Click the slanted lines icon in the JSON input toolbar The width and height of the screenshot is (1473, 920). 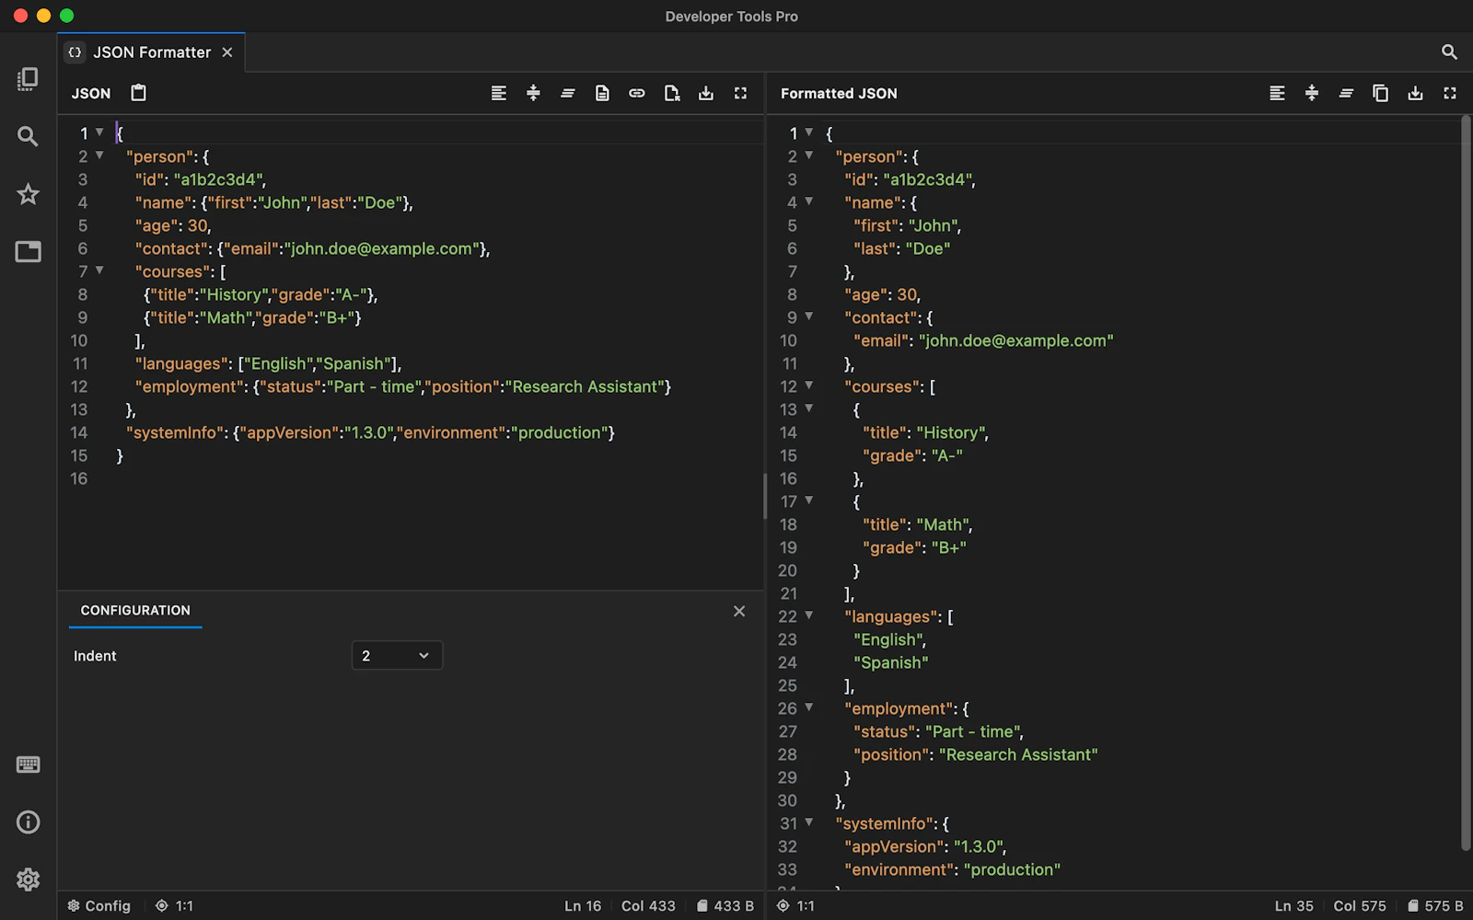point(568,93)
